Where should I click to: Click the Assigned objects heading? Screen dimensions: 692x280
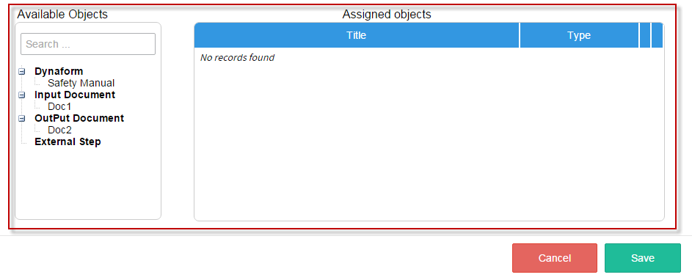point(387,14)
